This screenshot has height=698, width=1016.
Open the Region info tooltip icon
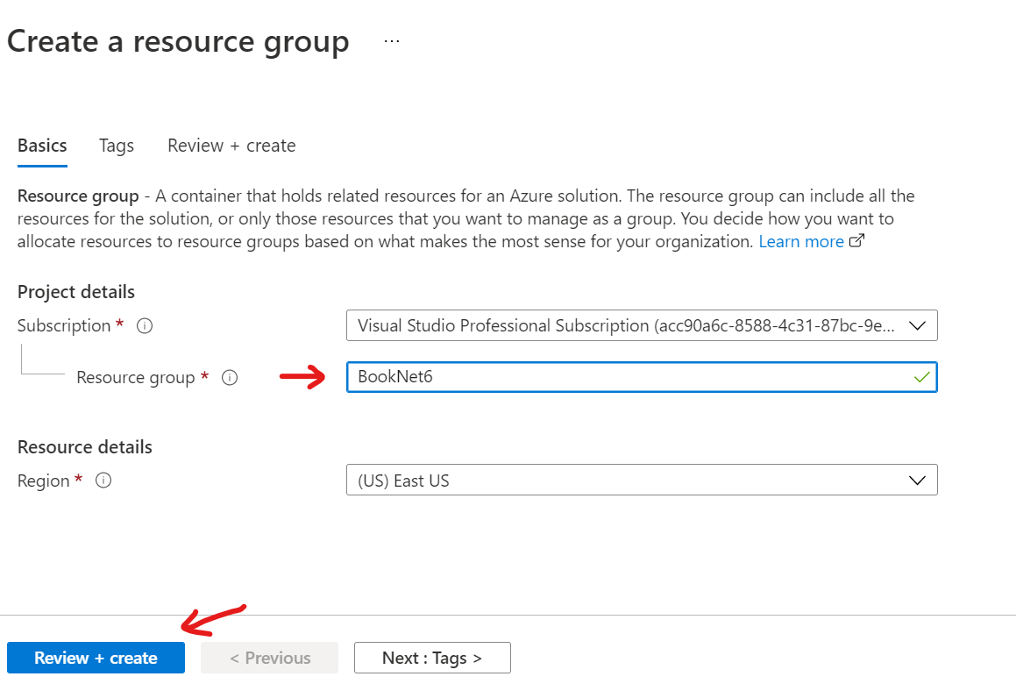pyautogui.click(x=103, y=481)
